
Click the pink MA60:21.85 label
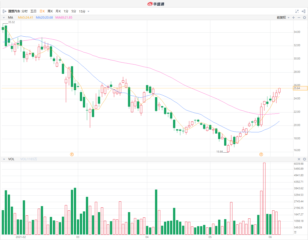[x=64, y=18]
